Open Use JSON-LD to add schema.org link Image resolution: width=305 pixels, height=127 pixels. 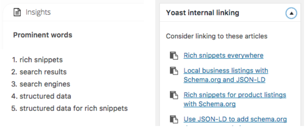click(x=235, y=119)
